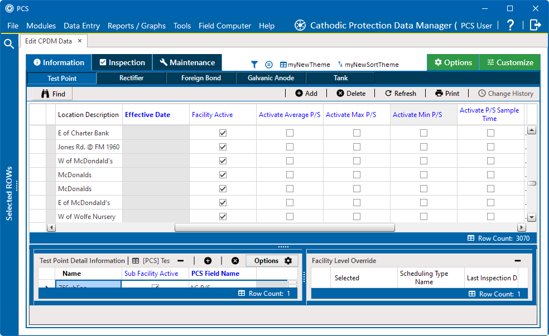The width and height of the screenshot is (549, 336).
Task: Click the main grid scroll down arrow
Action: [532, 217]
